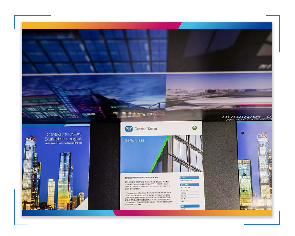This screenshot has height=236, width=295.
Task: Click the "Distinctive designs." headline
Action: click(x=63, y=139)
